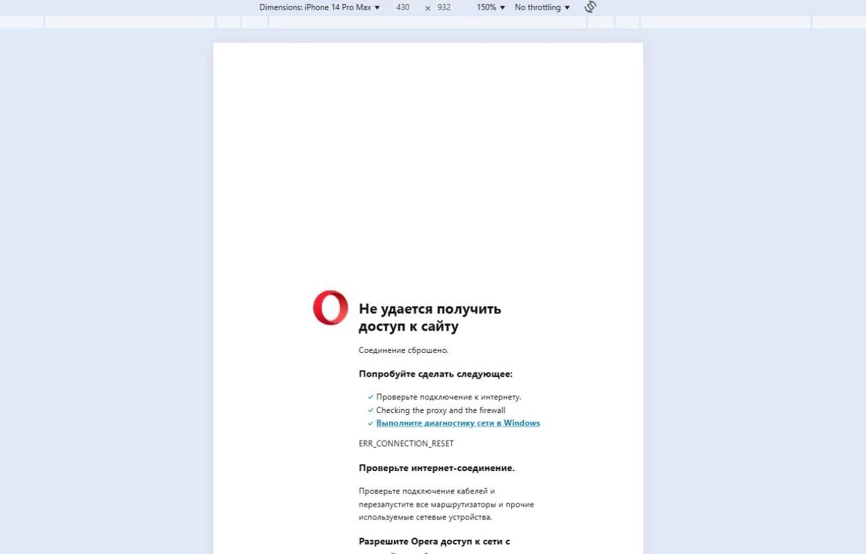Open the No throttling dropdown

point(542,7)
